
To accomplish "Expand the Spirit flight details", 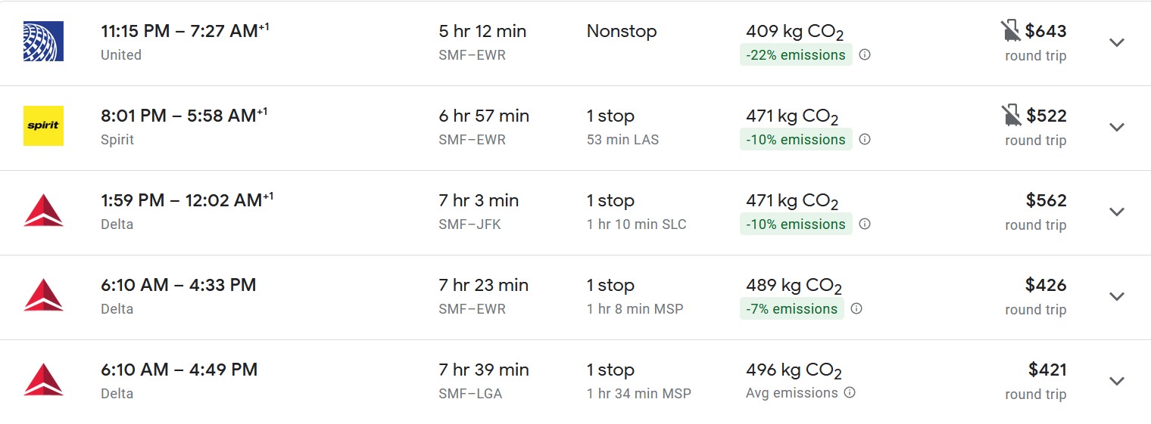I will click(1116, 127).
